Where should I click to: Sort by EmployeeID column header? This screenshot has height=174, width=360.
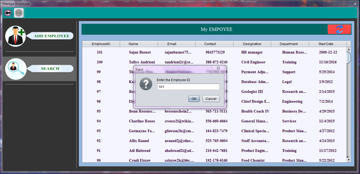(101, 44)
